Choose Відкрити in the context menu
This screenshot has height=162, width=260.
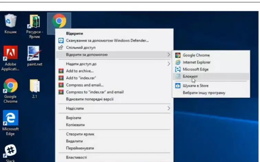[x=74, y=33]
